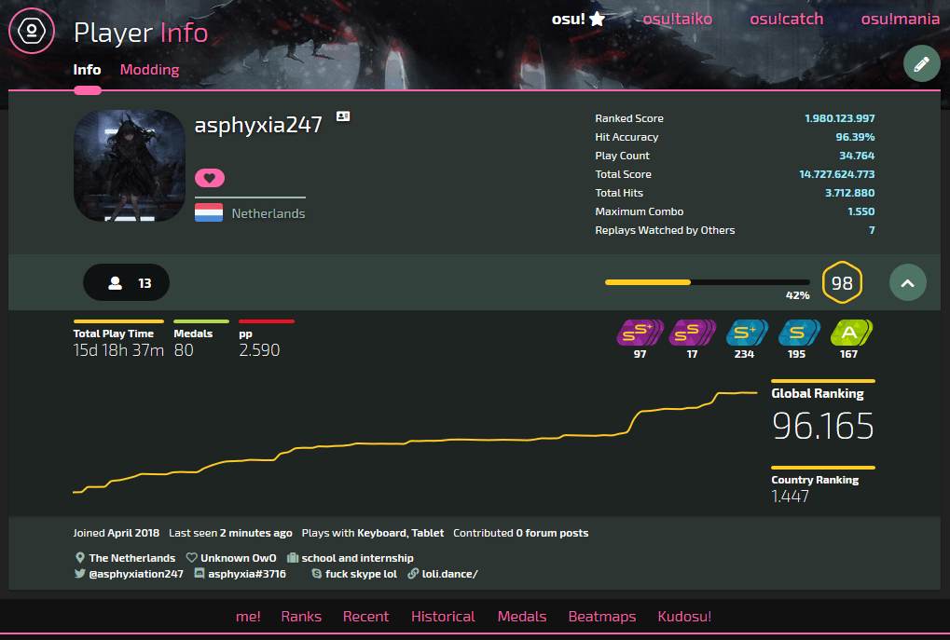
Task: Click the Skype icon beside 'fuck skype lol'
Action: [x=317, y=573]
